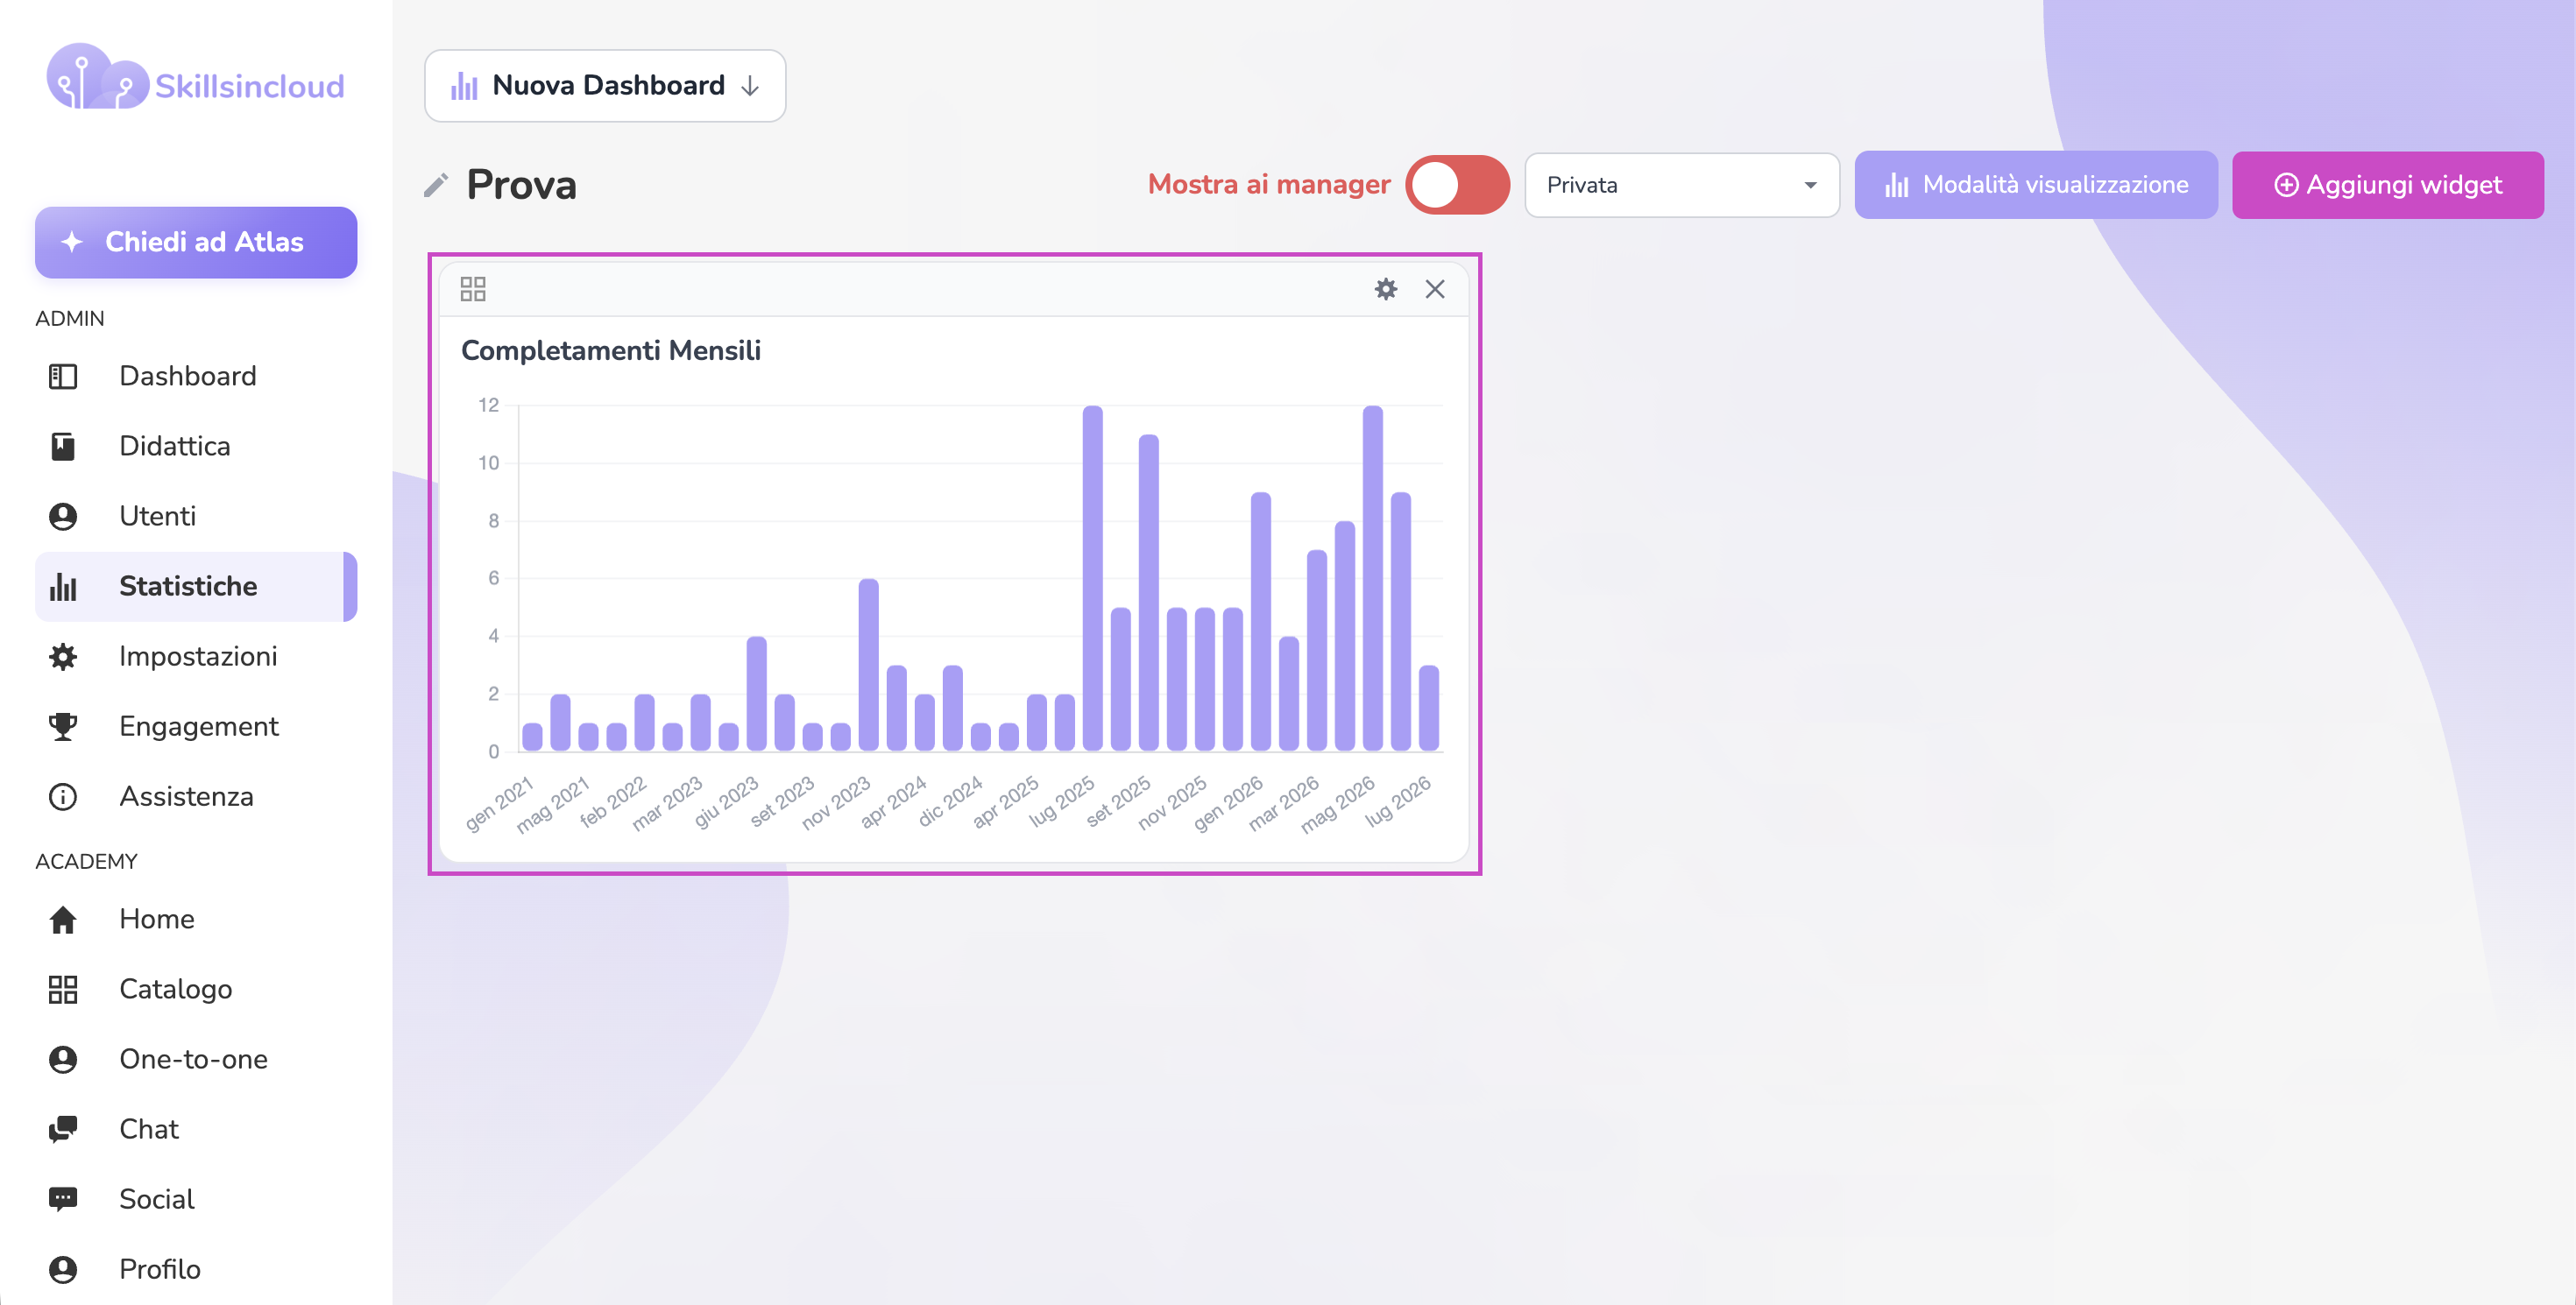Click the Catalogo grid icon

[x=63, y=989]
